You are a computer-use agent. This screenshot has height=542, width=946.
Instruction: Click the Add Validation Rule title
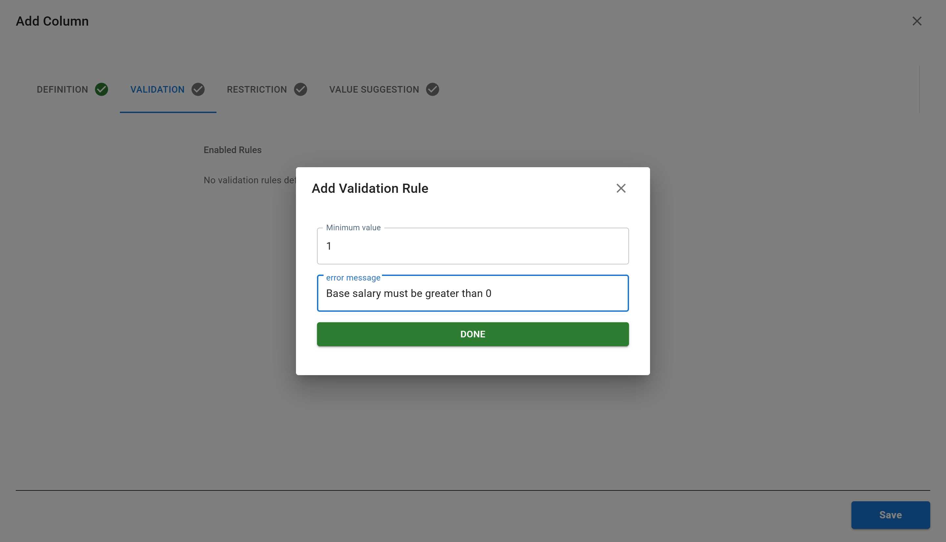click(x=370, y=188)
